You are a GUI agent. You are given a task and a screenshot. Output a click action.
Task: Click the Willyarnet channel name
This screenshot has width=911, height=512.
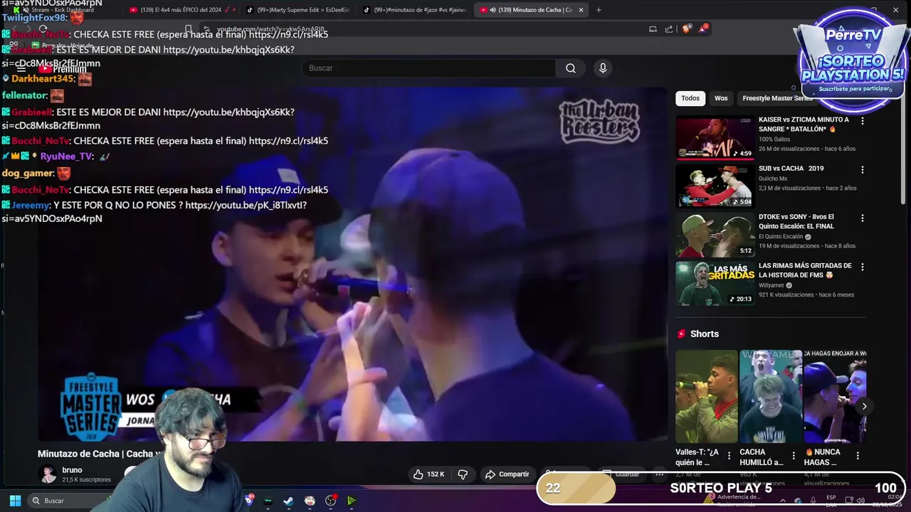point(772,285)
